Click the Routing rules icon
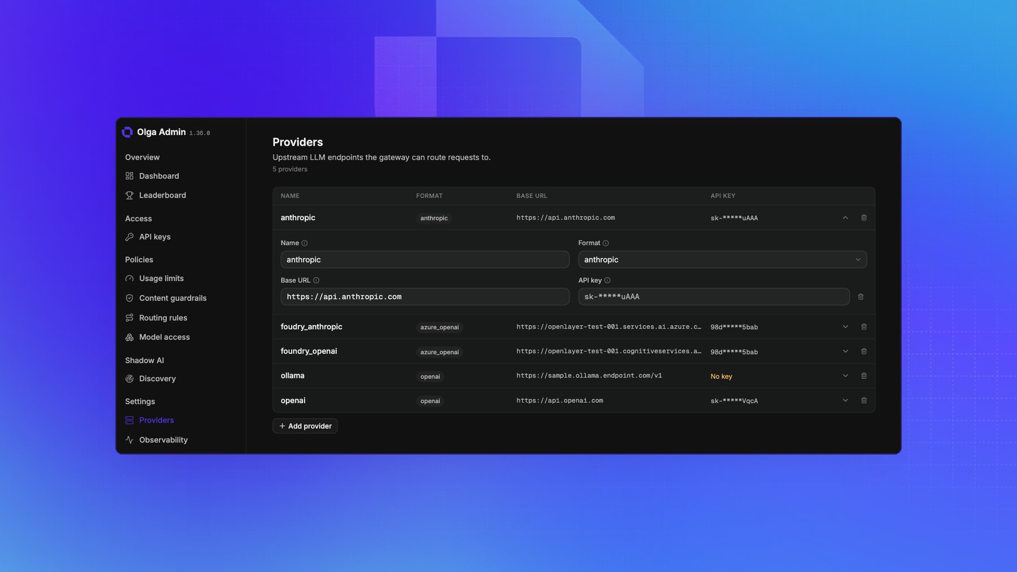Screen dimensions: 1017x572 (129, 318)
